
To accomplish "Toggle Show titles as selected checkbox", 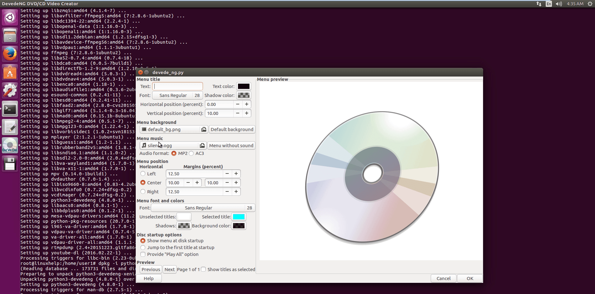I will tap(203, 269).
